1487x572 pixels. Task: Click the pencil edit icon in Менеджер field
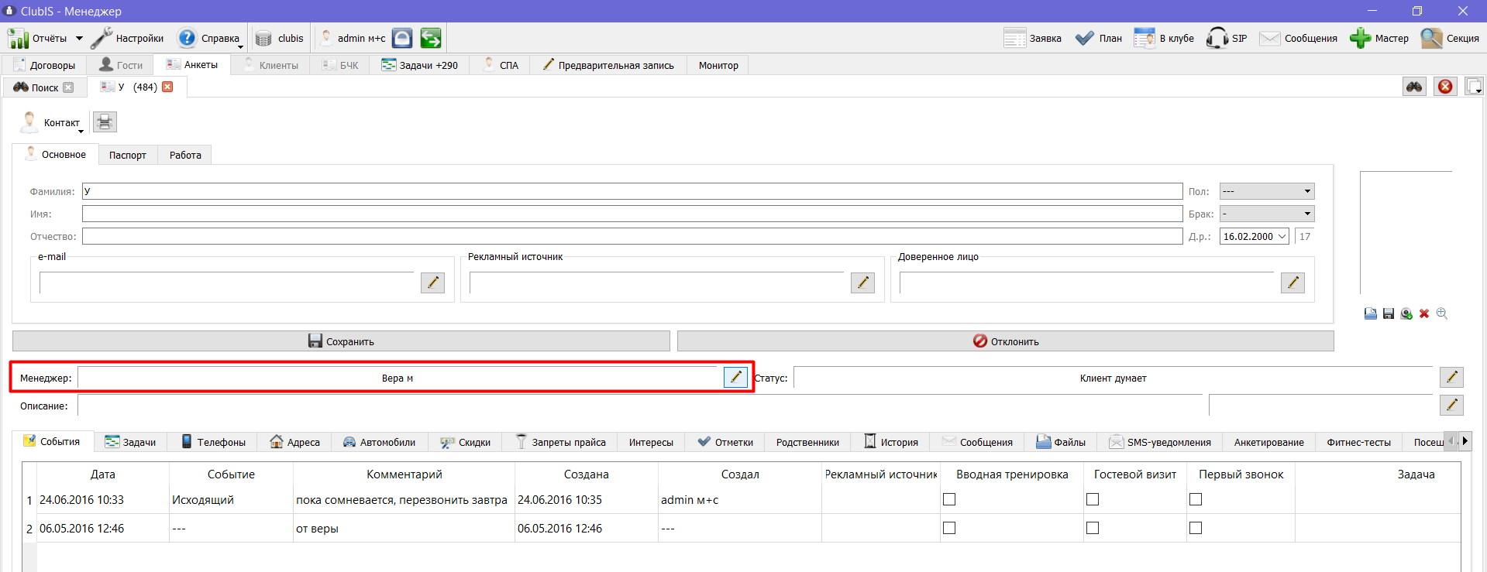click(735, 377)
